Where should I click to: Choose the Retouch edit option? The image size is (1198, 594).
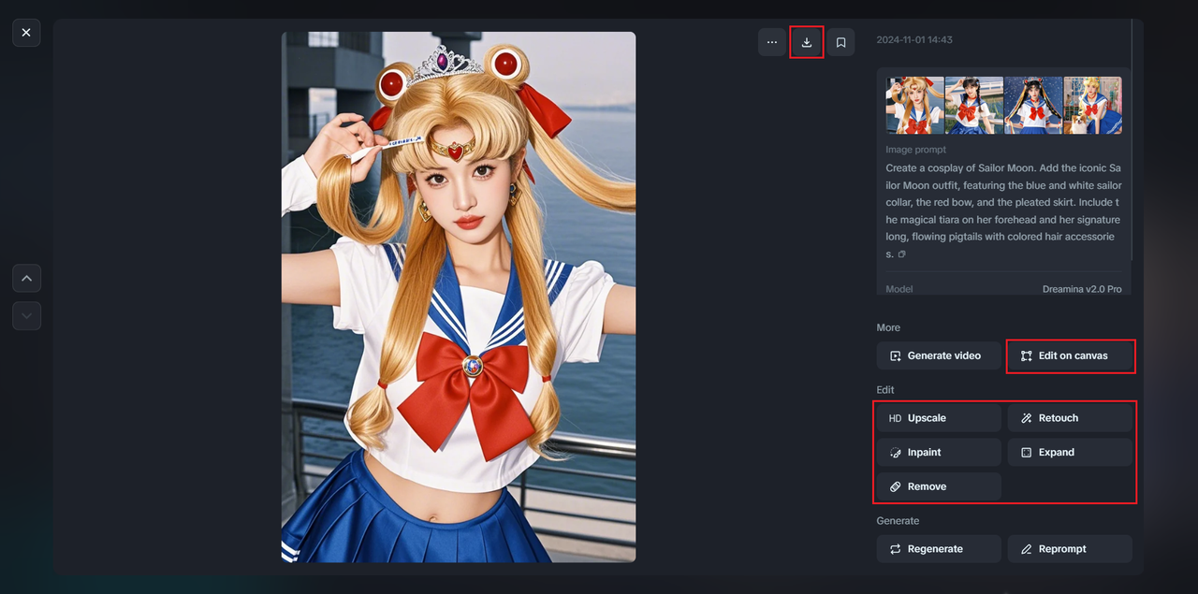coord(1070,418)
